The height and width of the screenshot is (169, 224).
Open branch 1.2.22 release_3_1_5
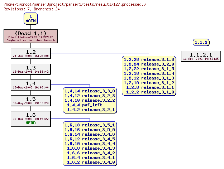(x=149, y=69)
